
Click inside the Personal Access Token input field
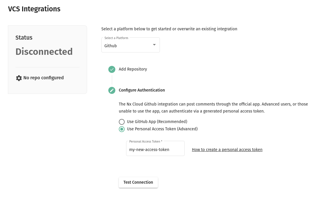coord(155,150)
